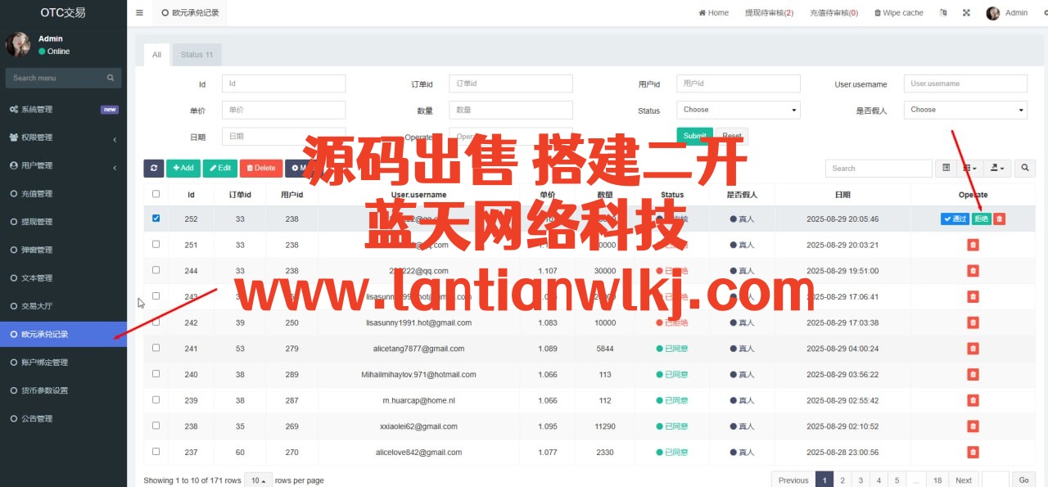Open 充值管理 in the sidebar menu
The height and width of the screenshot is (487, 1048).
tap(36, 194)
